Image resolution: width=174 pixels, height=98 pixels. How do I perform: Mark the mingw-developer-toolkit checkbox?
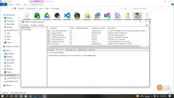pyautogui.click(x=49, y=30)
